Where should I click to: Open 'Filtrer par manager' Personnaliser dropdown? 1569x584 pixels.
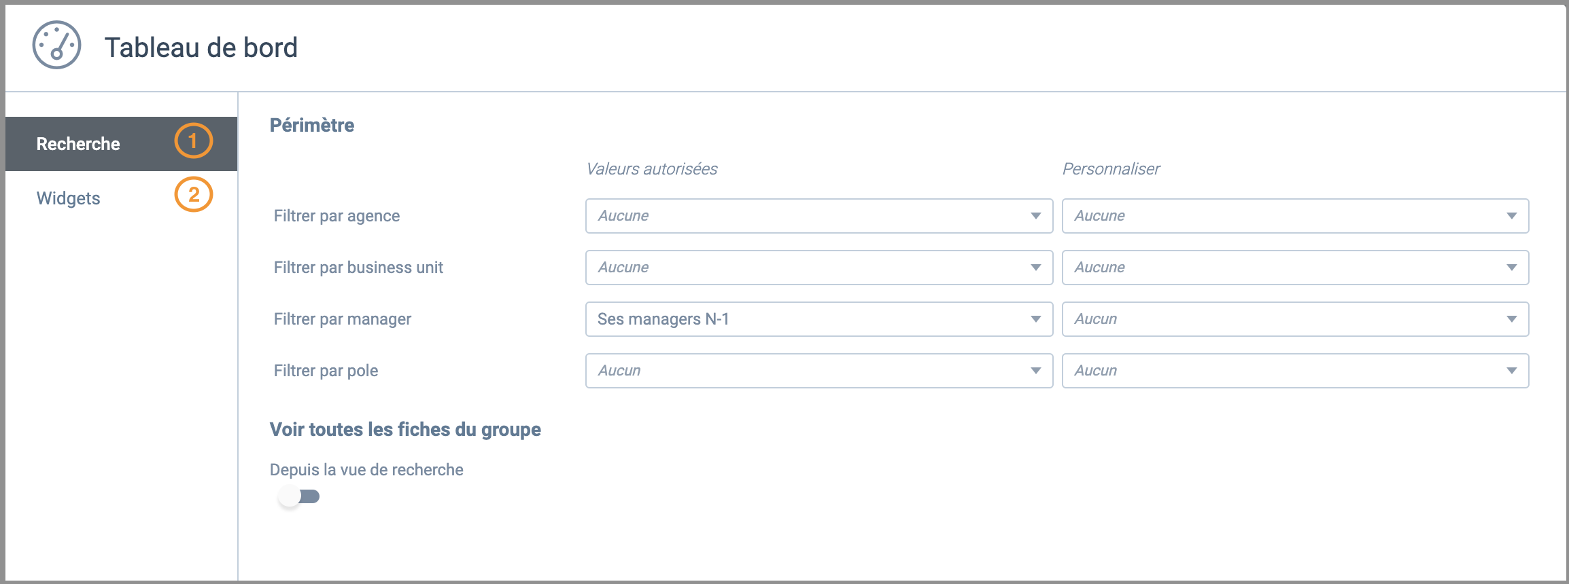point(1295,319)
